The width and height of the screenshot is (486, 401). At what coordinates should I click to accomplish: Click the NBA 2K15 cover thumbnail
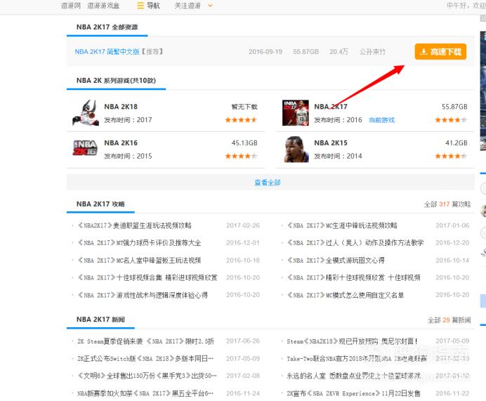[x=296, y=150]
